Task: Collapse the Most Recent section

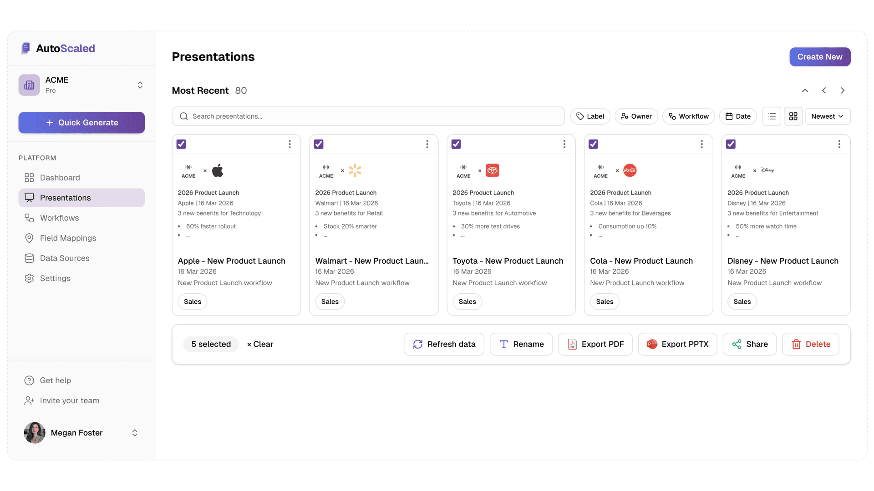Action: click(x=805, y=90)
